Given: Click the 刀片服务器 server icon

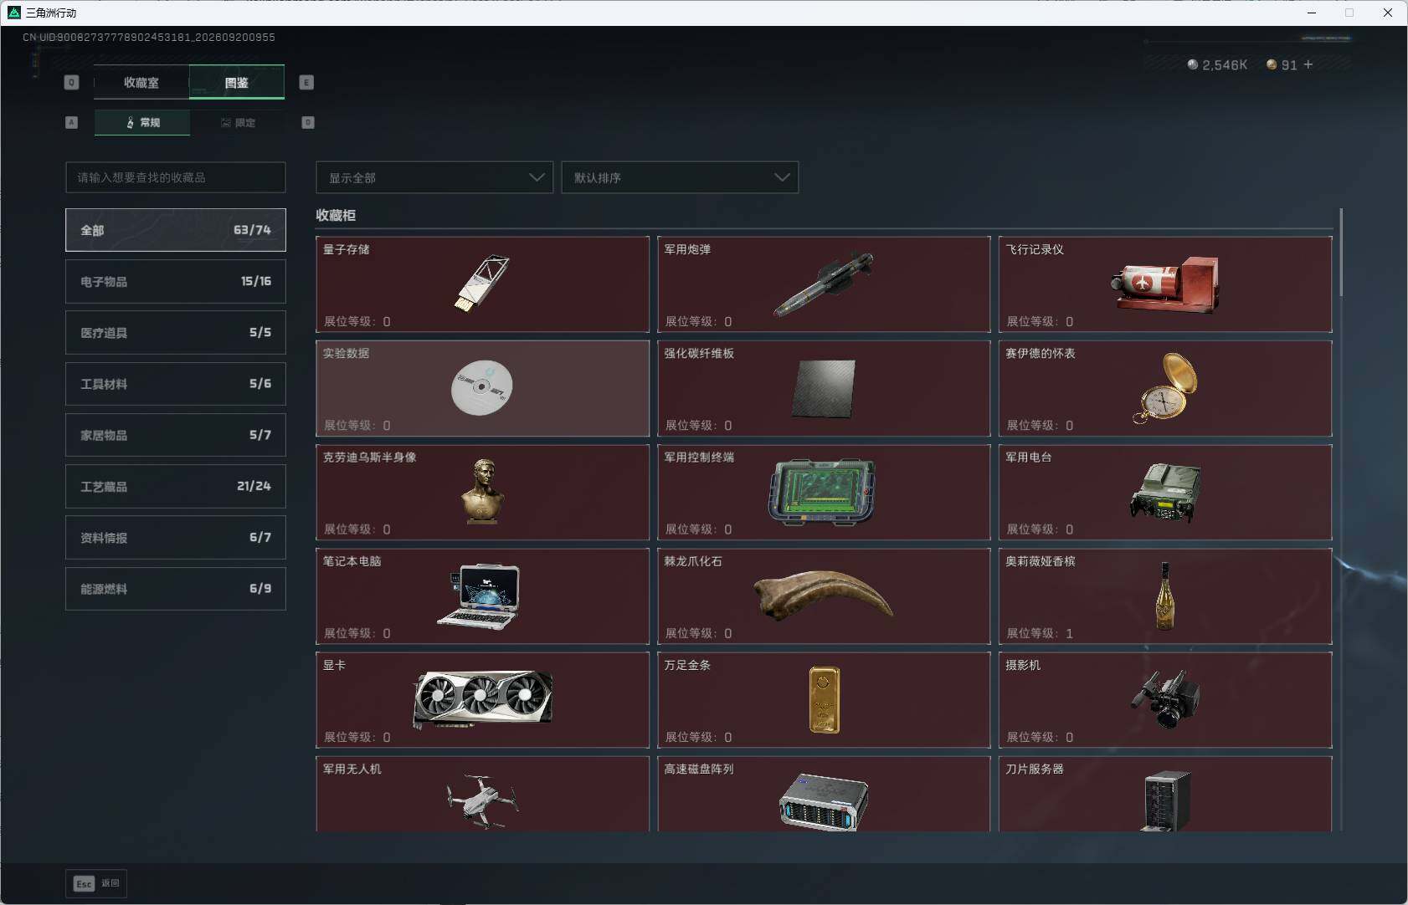Looking at the screenshot, I should [1166, 800].
